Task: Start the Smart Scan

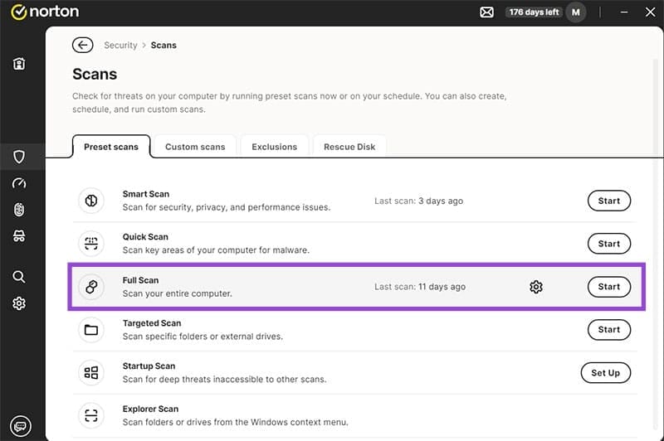Action: [x=609, y=201]
